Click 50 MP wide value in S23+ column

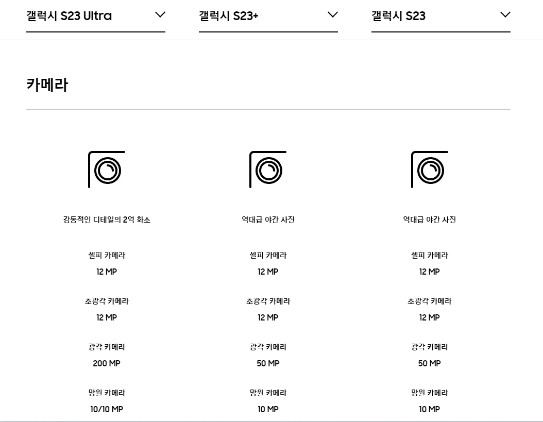(268, 363)
